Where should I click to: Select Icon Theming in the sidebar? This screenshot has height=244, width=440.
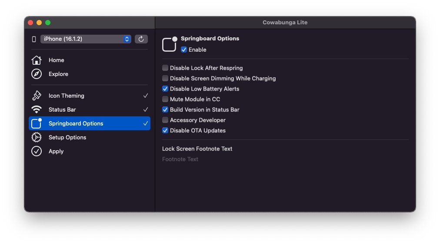coord(90,96)
